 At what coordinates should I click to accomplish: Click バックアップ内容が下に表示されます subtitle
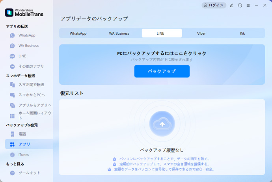[162, 59]
